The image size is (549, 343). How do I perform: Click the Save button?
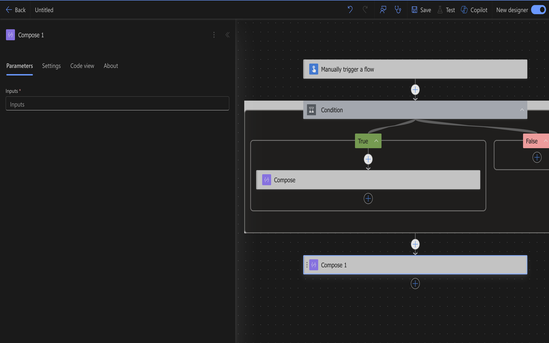pos(421,10)
